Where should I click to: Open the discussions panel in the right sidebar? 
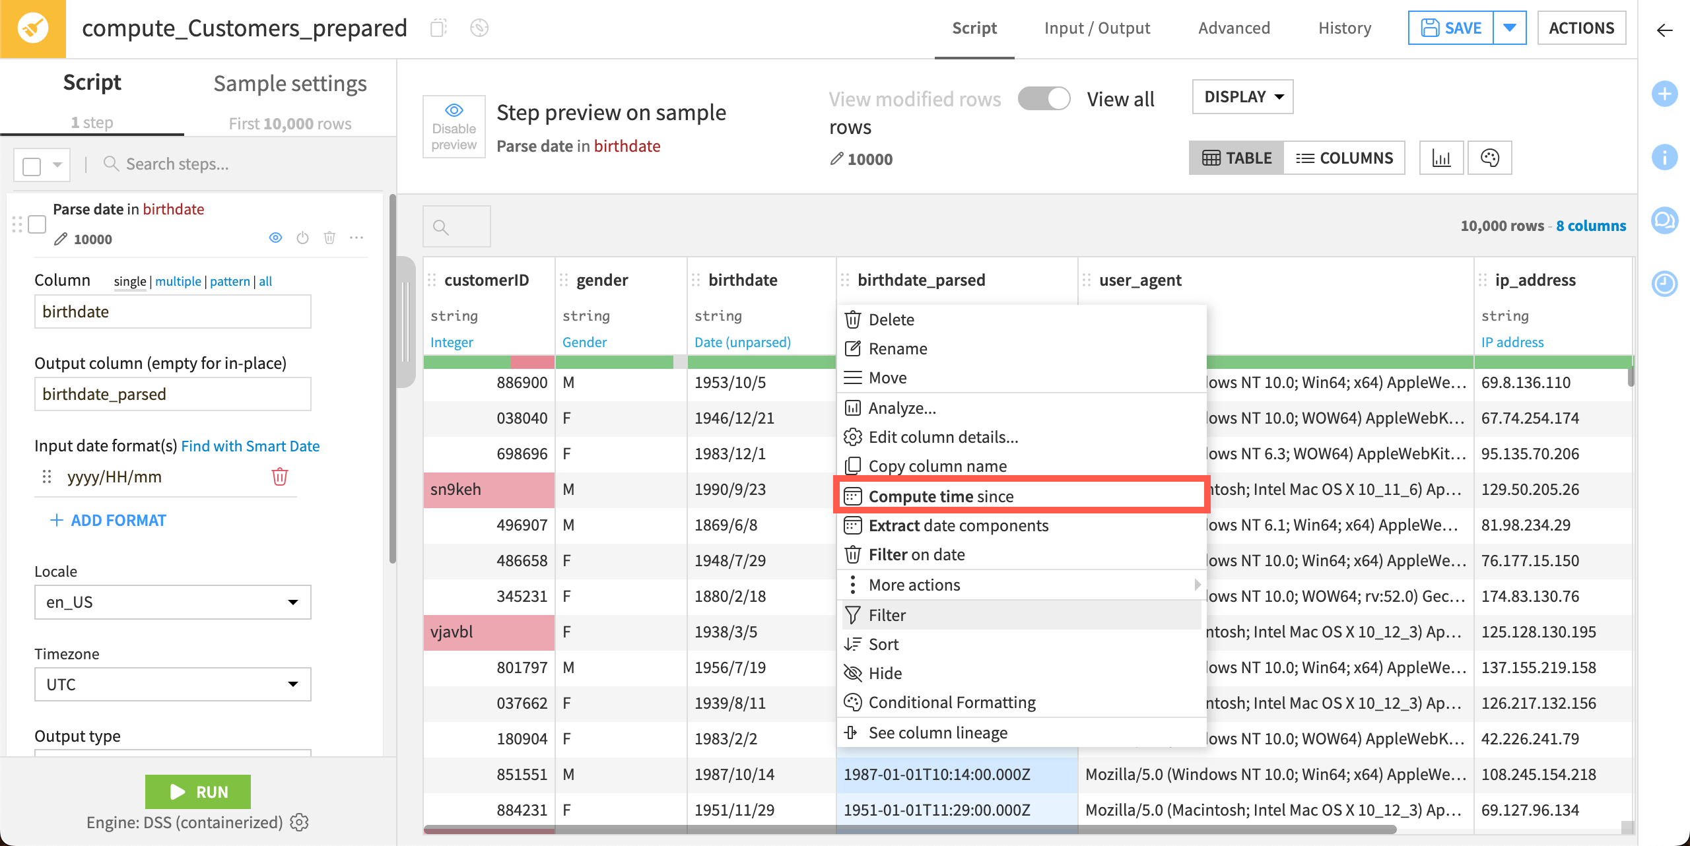1665,221
